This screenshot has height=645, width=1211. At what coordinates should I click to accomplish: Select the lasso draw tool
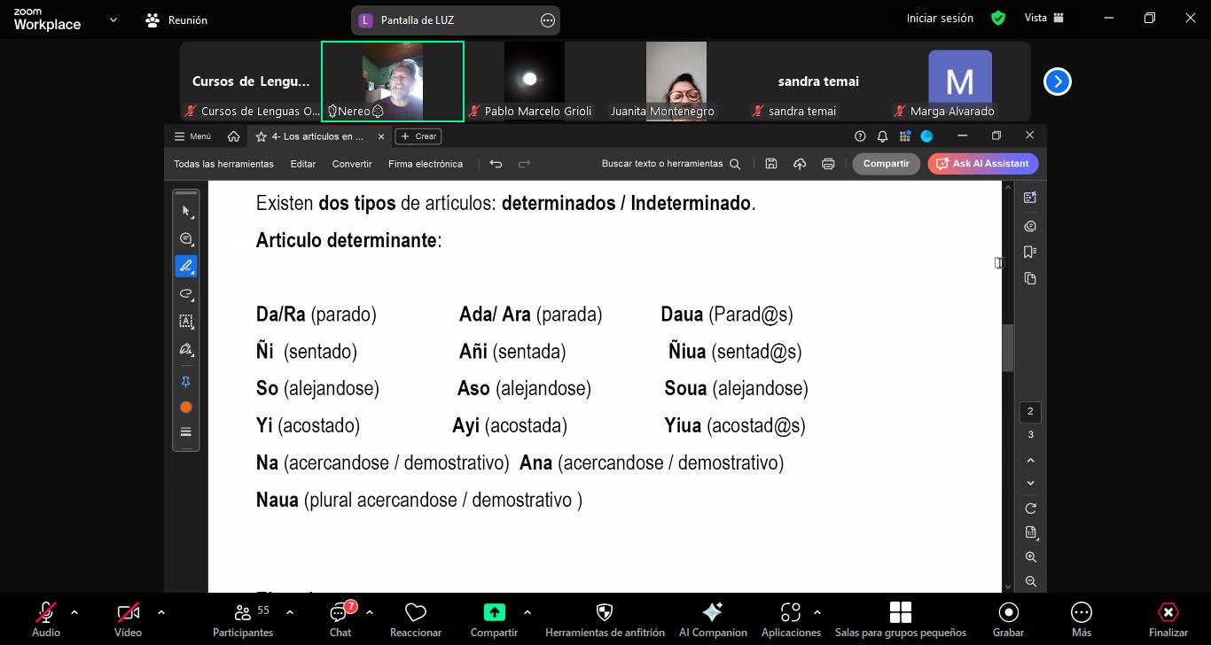click(186, 294)
